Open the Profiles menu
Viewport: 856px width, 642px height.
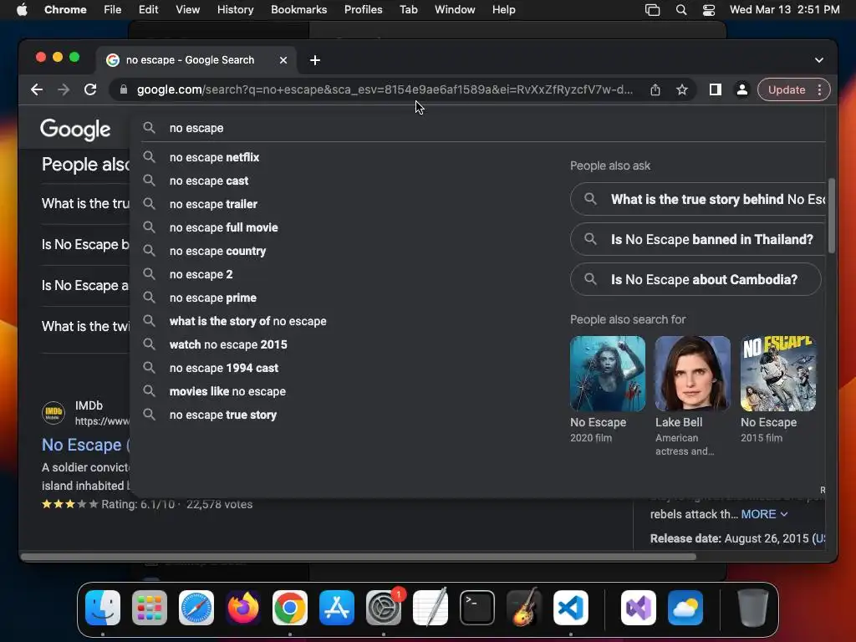[363, 10]
